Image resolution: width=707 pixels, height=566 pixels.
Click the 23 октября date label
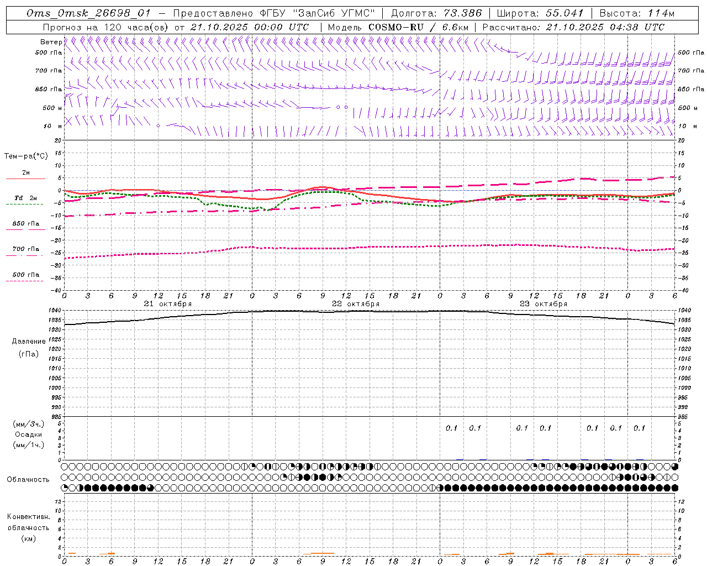pos(544,304)
